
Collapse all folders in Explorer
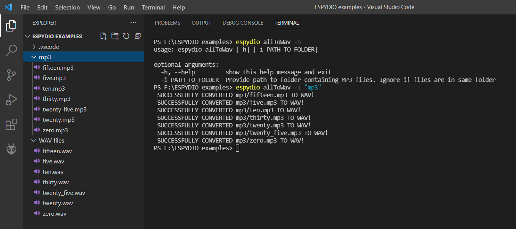137,36
